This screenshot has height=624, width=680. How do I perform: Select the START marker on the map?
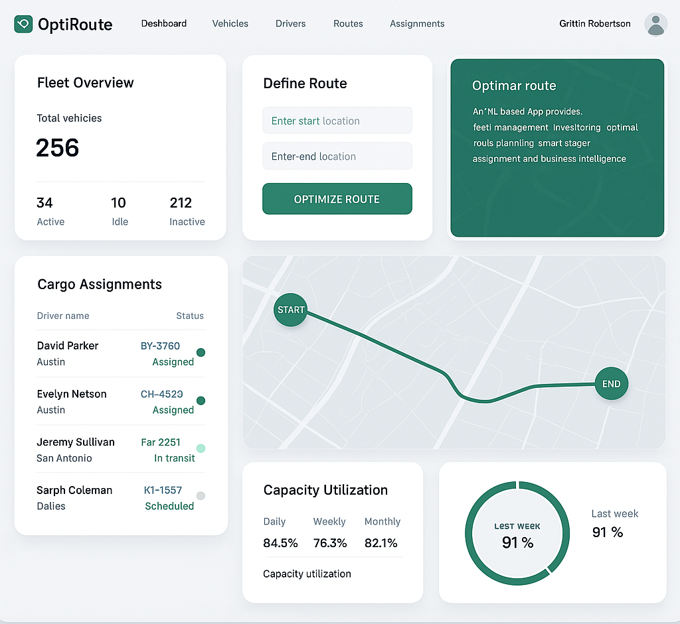[x=290, y=309]
